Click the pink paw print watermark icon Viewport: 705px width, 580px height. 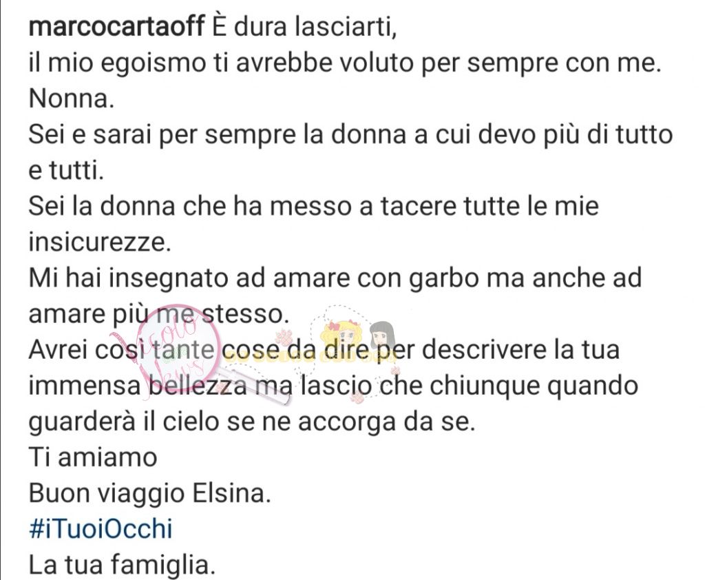click(284, 338)
